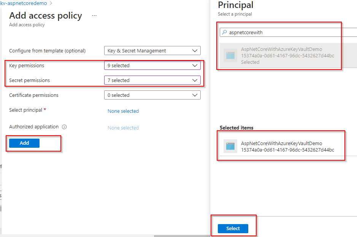Screen dimensions: 357x237
Task: Click the Select button in Principal pane
Action: [x=233, y=229]
